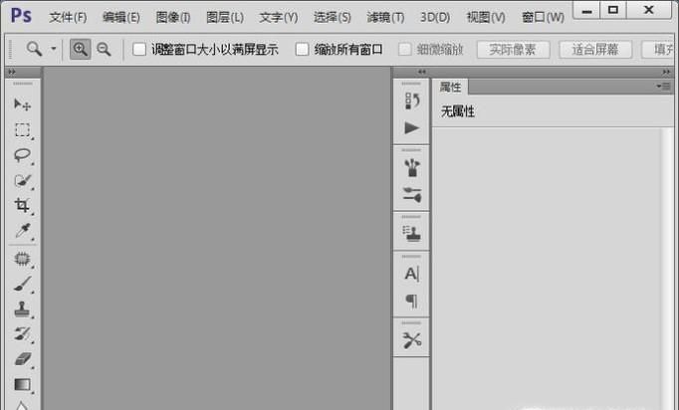Maximize the Photoshop window
Viewport: 679px width, 410px height.
(613, 10)
